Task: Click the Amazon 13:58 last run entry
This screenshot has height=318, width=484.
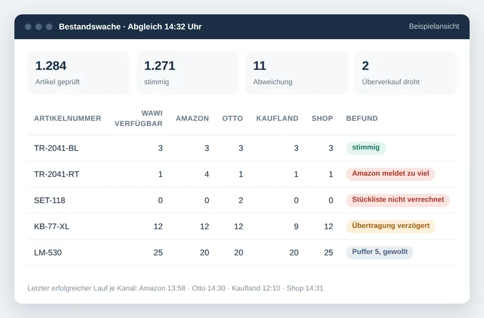Action: (162, 289)
